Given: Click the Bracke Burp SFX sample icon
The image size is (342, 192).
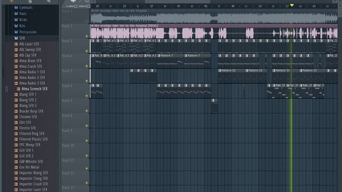Looking at the screenshot, I should coord(16,111).
